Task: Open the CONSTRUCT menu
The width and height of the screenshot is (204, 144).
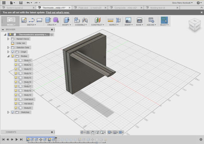Action: 98,25
